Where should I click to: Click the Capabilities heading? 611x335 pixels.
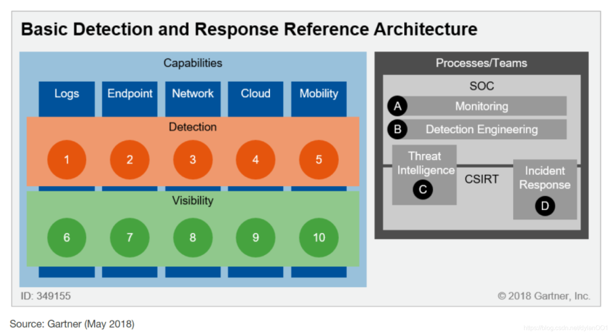pyautogui.click(x=193, y=63)
